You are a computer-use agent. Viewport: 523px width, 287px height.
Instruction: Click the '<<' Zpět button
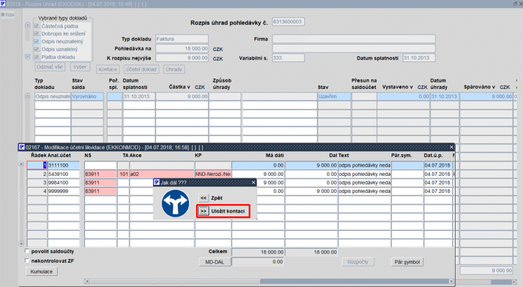coord(203,197)
